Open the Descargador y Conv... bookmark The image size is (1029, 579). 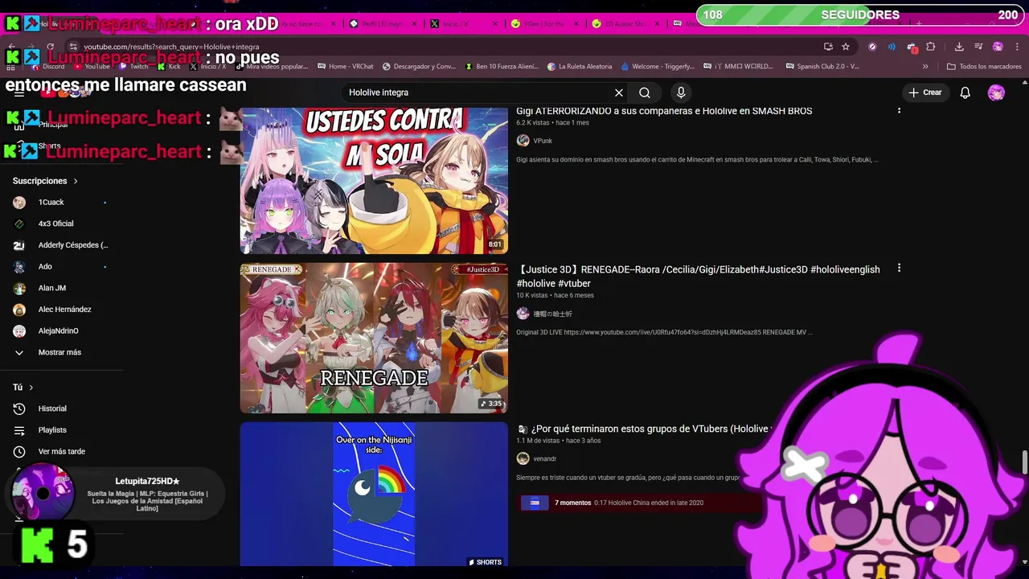click(x=418, y=67)
